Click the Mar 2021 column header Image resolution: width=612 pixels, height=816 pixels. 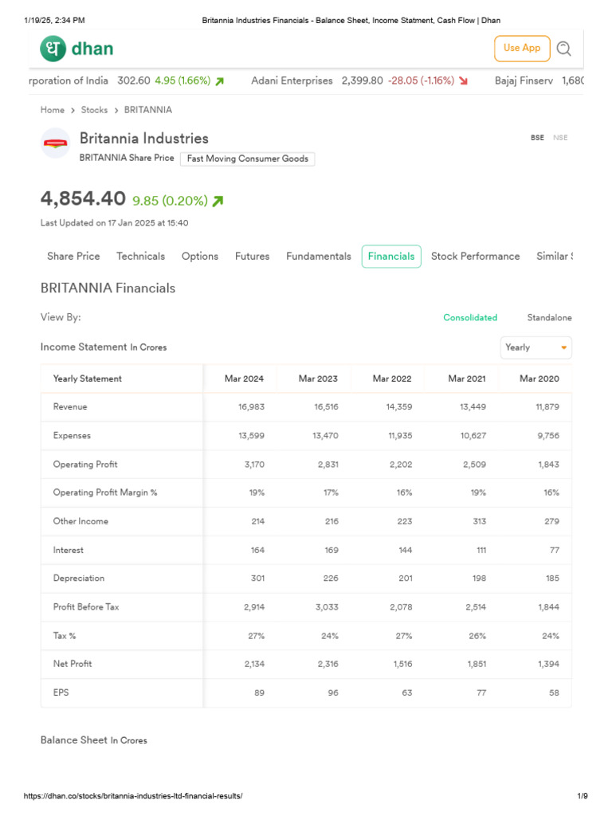(x=467, y=379)
